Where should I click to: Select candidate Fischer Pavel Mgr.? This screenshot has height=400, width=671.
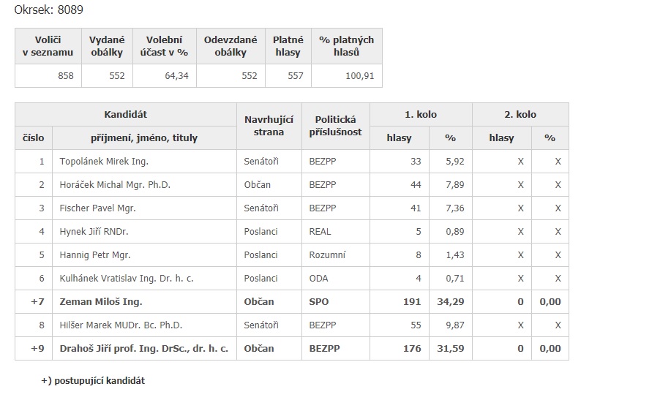click(x=97, y=208)
